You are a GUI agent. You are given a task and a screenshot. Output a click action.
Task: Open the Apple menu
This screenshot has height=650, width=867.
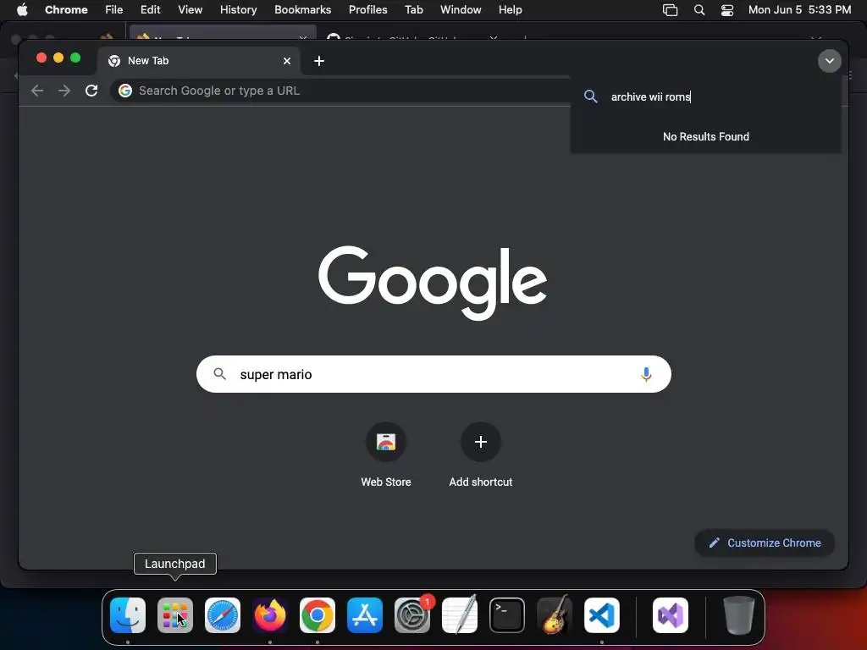[22, 10]
